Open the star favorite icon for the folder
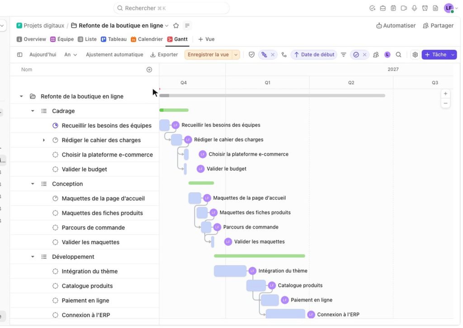The image size is (463, 328). [176, 26]
